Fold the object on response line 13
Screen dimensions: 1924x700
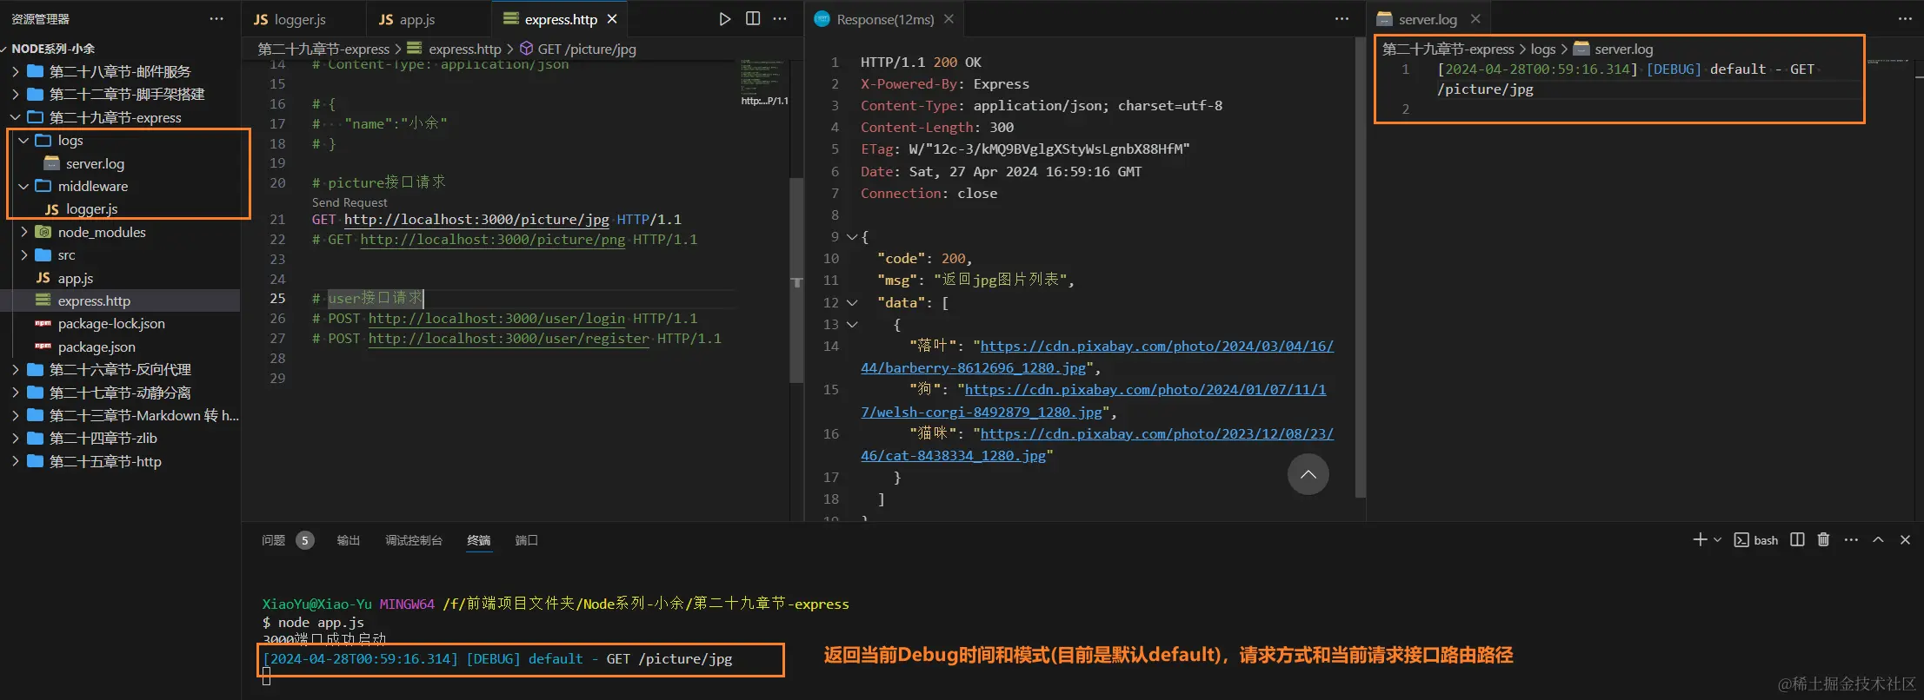(852, 324)
